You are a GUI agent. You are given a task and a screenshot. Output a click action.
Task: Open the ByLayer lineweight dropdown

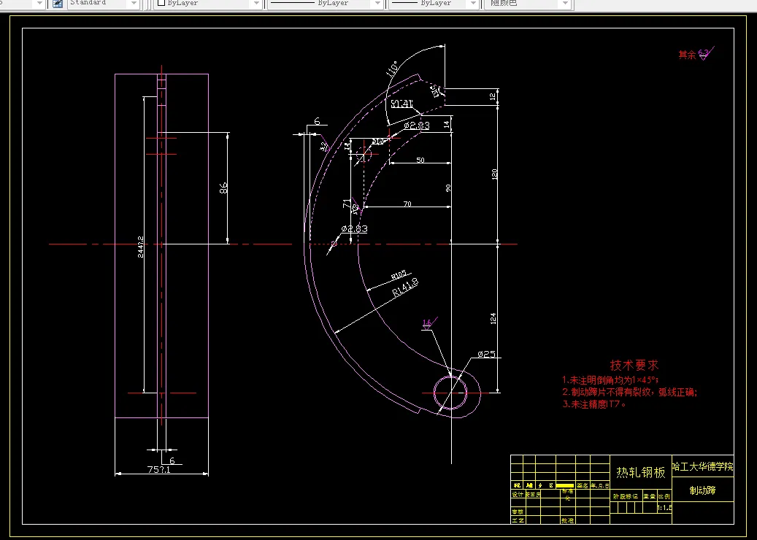click(x=434, y=4)
